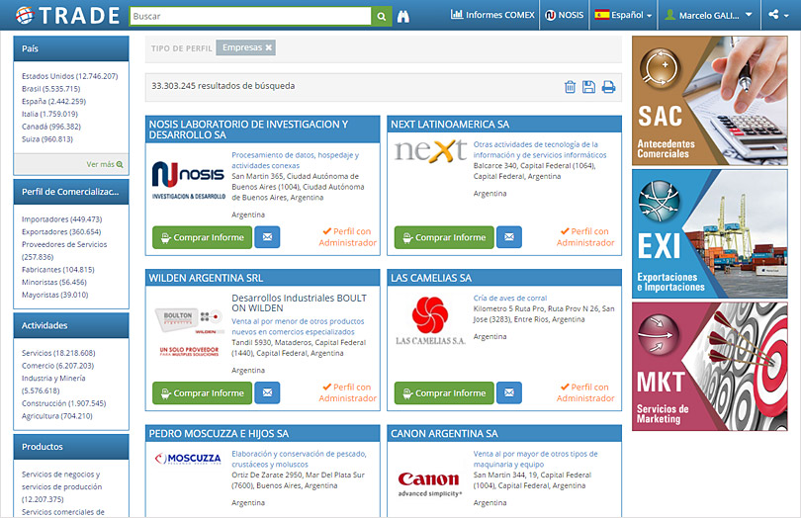Click Cría de aves de corral activity link
Image resolution: width=801 pixels, height=518 pixels.
tap(510, 298)
